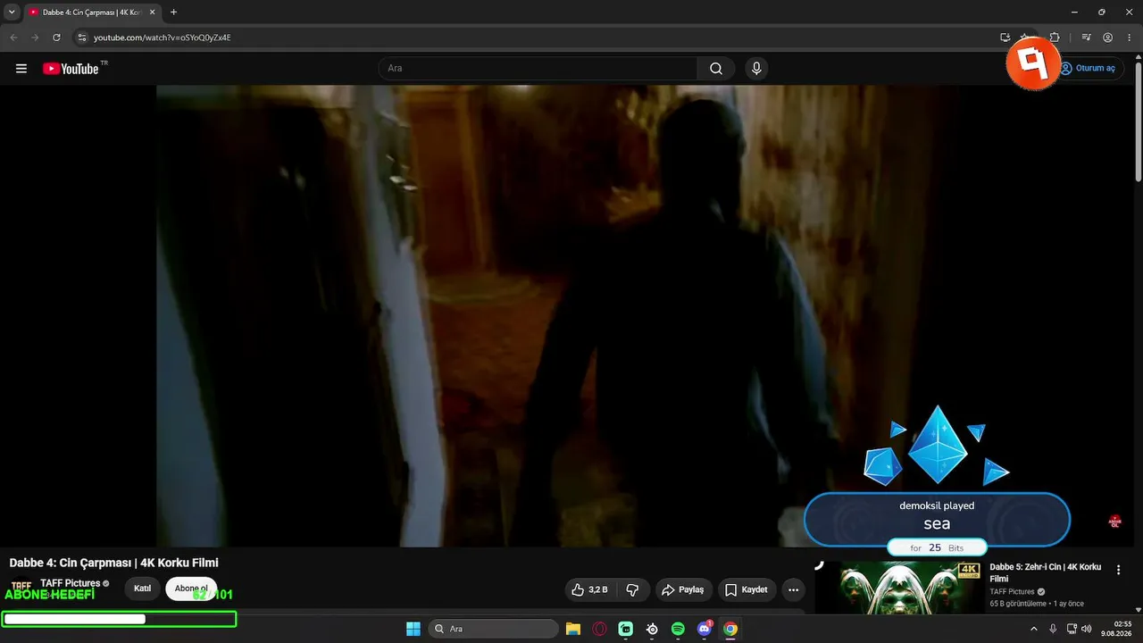The image size is (1143, 643).
Task: Open Google Chrome from the taskbar
Action: pos(730,629)
